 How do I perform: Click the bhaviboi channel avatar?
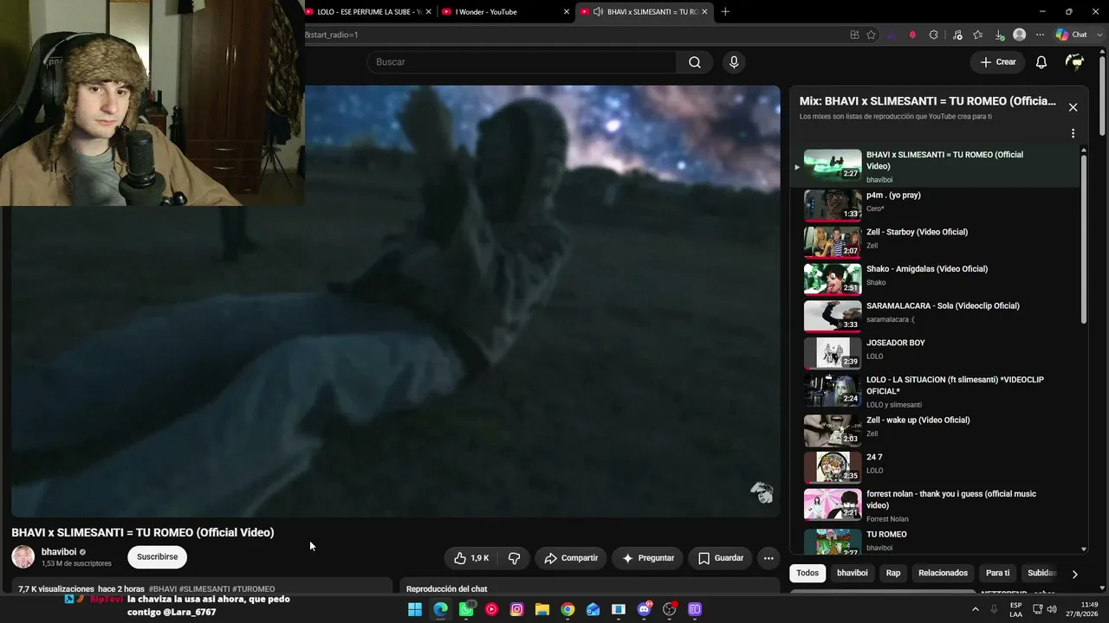point(23,557)
